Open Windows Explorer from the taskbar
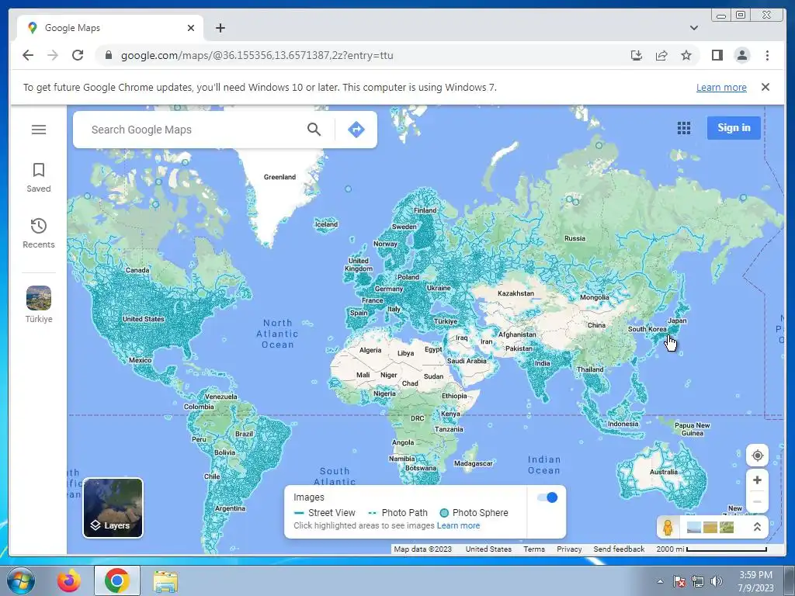Image resolution: width=795 pixels, height=596 pixels. click(165, 580)
